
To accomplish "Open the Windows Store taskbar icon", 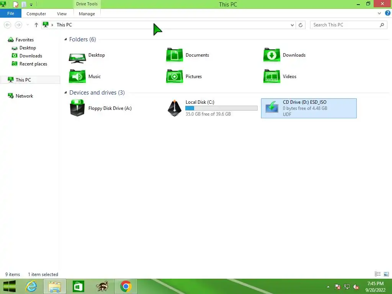I will [x=78, y=286].
